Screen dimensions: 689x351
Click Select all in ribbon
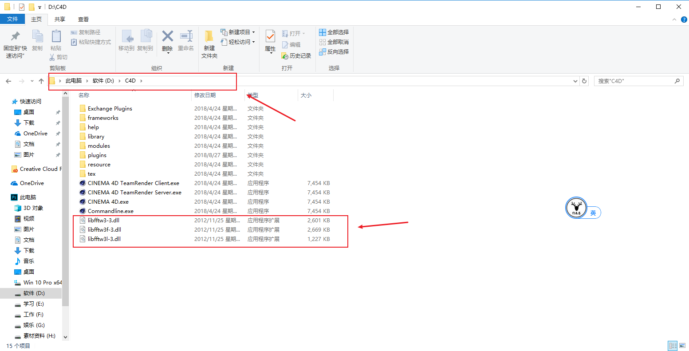tap(334, 32)
